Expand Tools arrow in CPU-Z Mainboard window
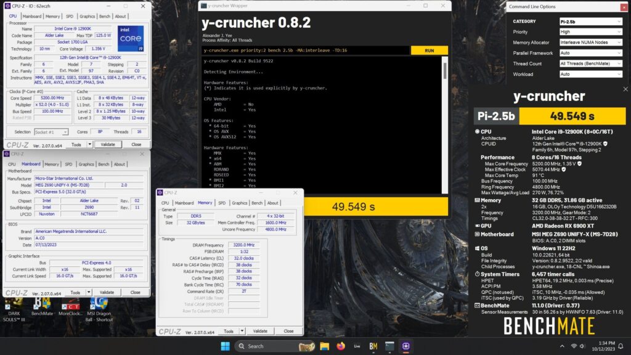 coord(89,293)
